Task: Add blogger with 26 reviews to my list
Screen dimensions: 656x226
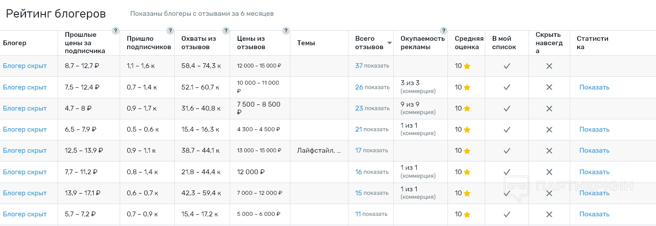Action: tap(507, 87)
